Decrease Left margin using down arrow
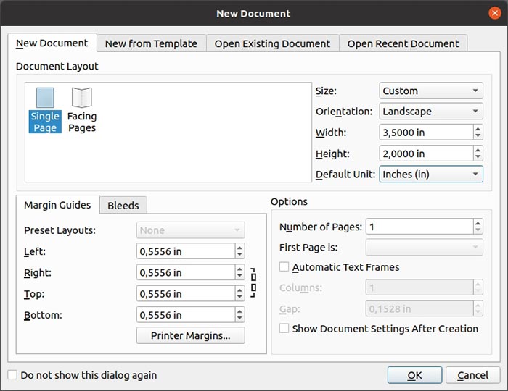This screenshot has width=508, height=391. tap(239, 255)
